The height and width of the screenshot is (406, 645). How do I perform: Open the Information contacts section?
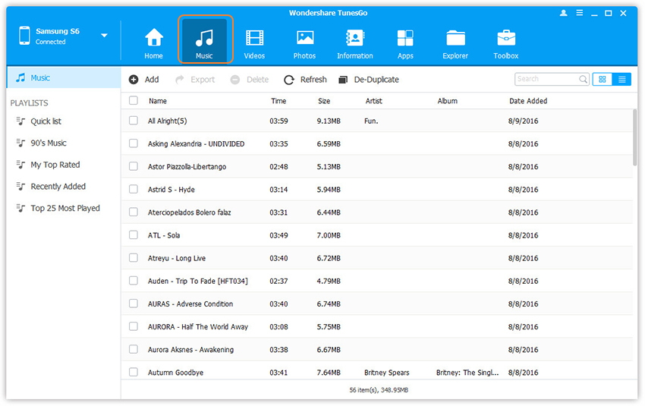tap(354, 43)
